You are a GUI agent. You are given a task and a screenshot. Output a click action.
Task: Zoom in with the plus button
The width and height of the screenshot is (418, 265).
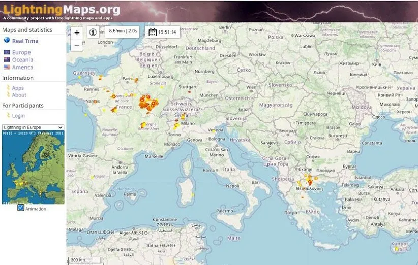tap(77, 32)
